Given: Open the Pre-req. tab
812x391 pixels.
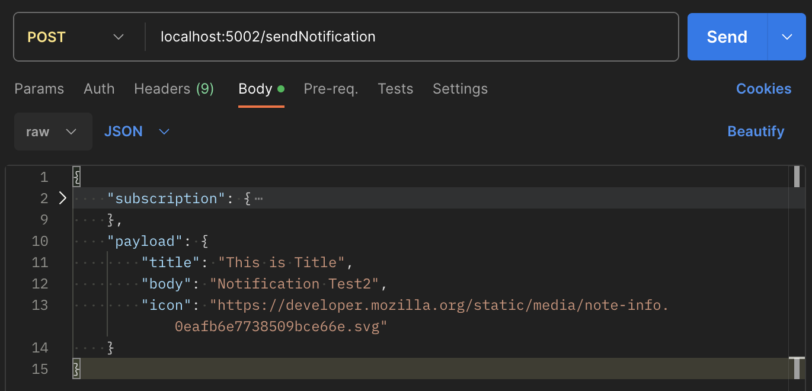Looking at the screenshot, I should 331,89.
